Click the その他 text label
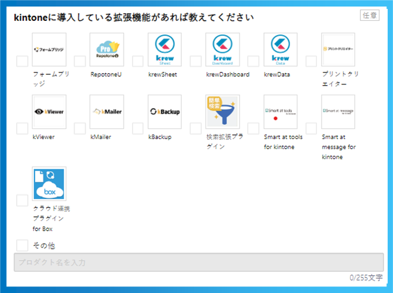The image size is (393, 293). coord(44,245)
